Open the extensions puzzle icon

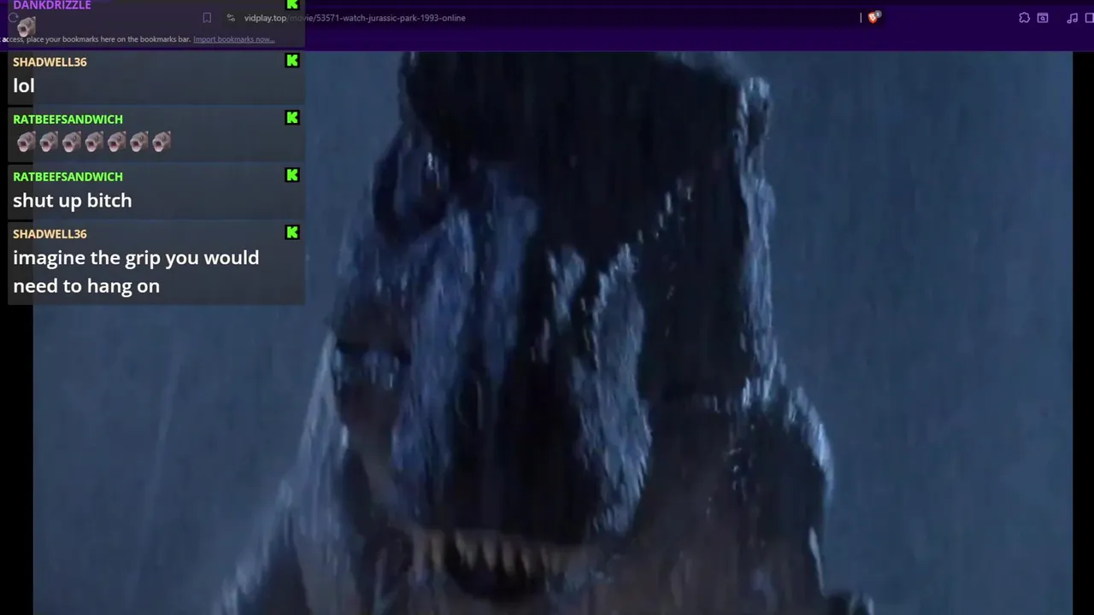[x=1024, y=18]
